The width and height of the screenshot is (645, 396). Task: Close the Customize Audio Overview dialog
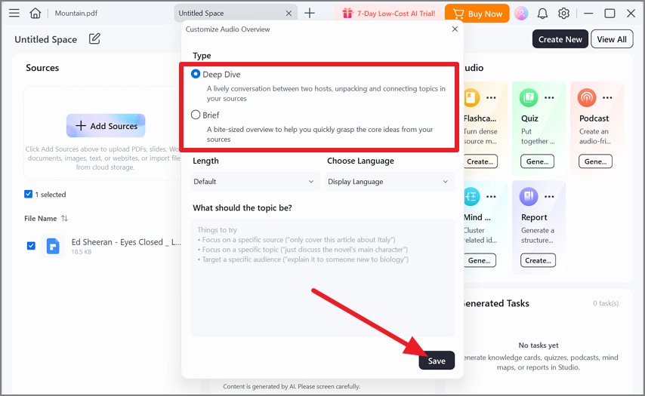point(455,29)
